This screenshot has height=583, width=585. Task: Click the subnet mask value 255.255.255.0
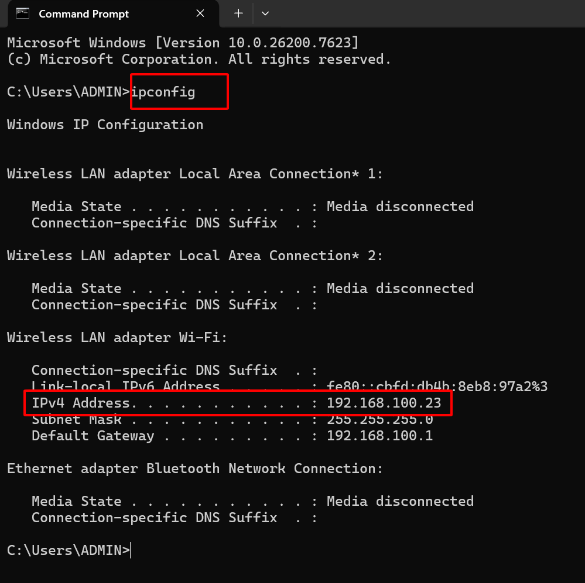[379, 419]
